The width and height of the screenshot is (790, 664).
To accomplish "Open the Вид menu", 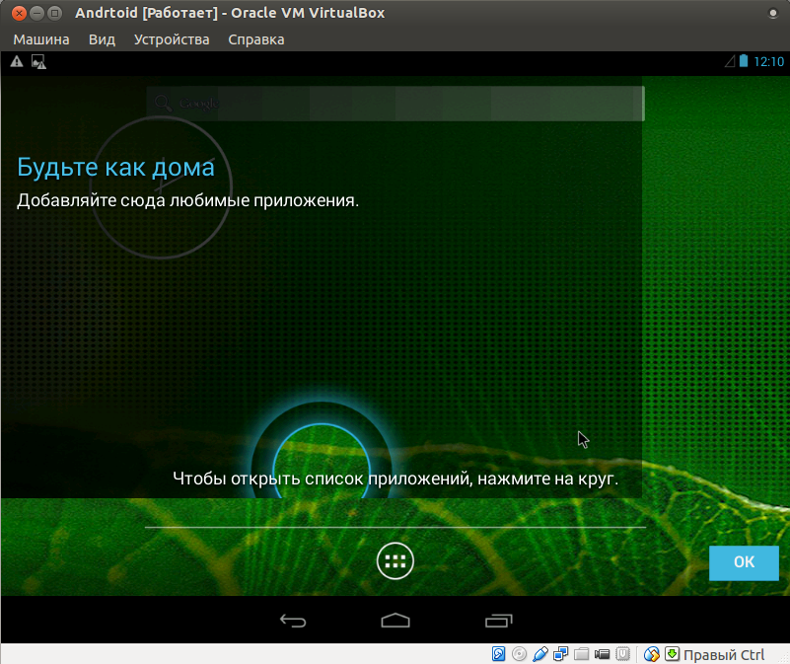I will click(x=102, y=39).
